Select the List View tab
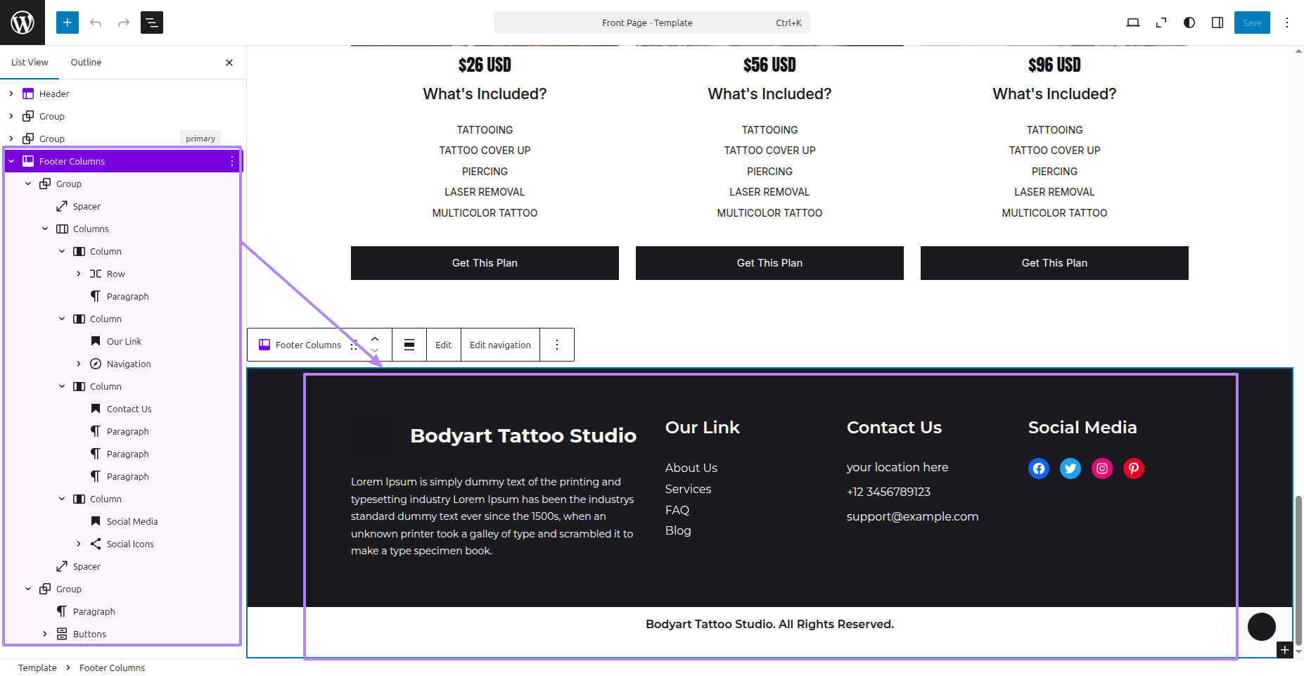Image resolution: width=1304 pixels, height=676 pixels. point(30,62)
